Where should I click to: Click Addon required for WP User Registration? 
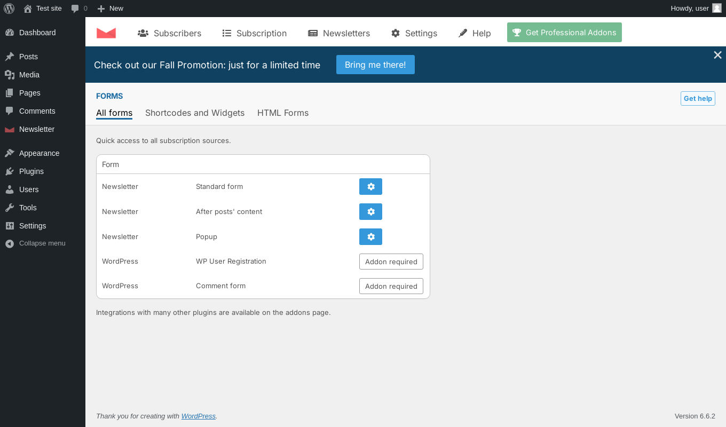click(x=391, y=262)
